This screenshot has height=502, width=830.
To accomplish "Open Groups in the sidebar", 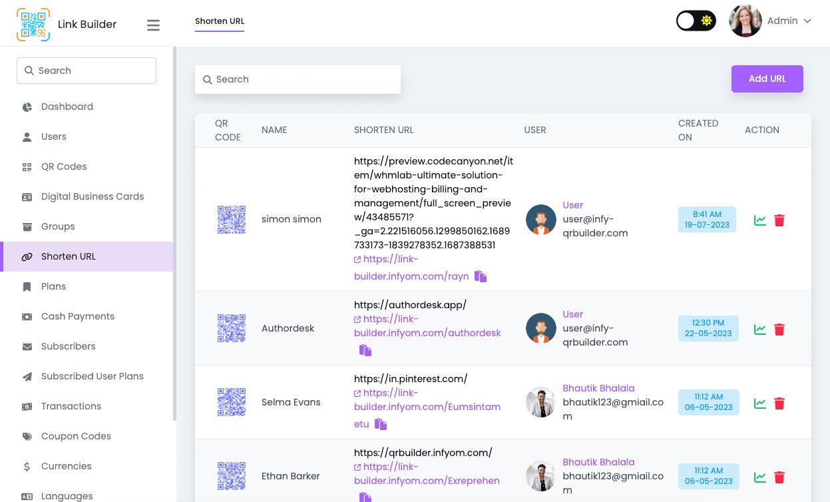I will 87,226.
